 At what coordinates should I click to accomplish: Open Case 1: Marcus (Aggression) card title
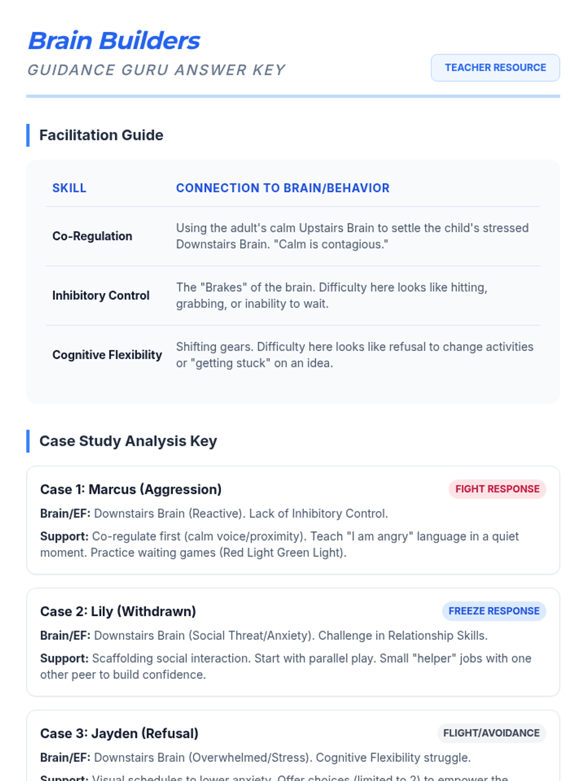coord(131,490)
